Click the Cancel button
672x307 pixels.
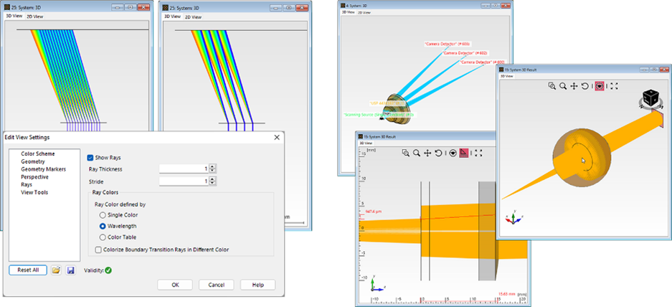tap(217, 285)
